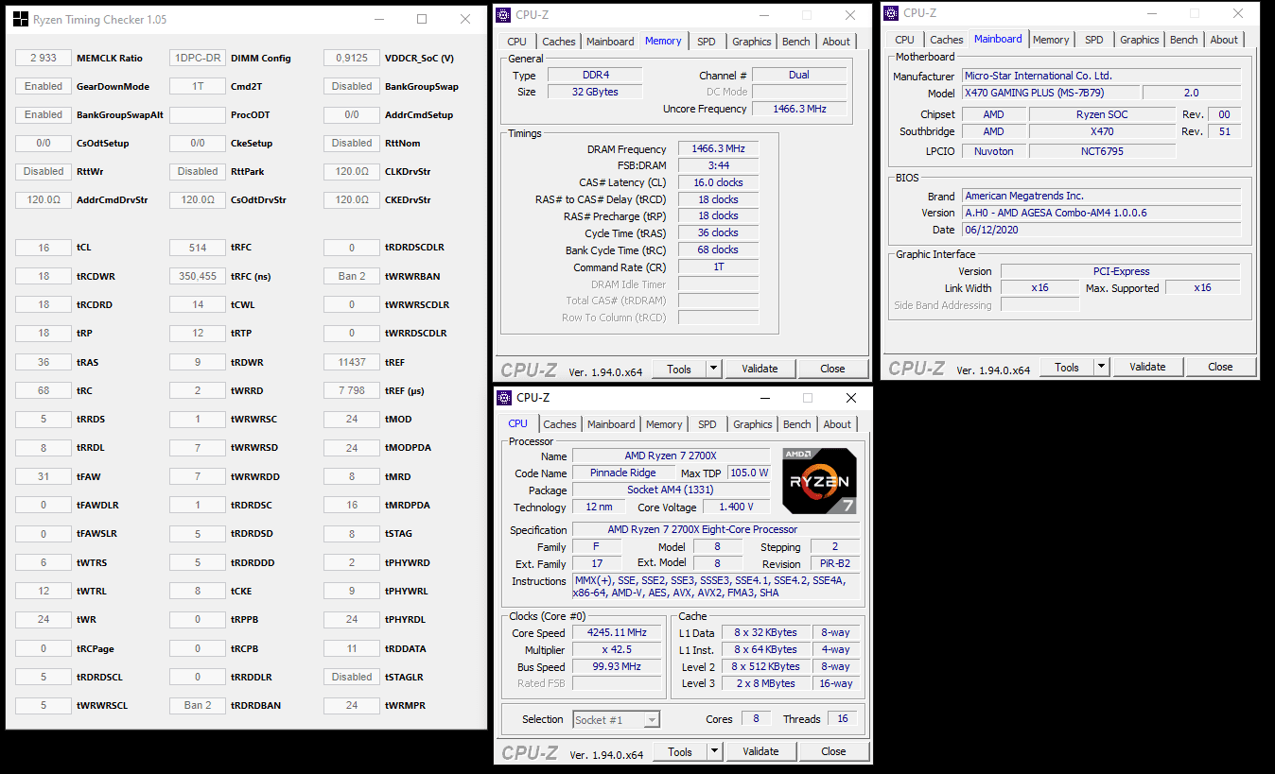This screenshot has height=774, width=1275.
Task: Click the GearDownMode Enabled field
Action: click(44, 86)
